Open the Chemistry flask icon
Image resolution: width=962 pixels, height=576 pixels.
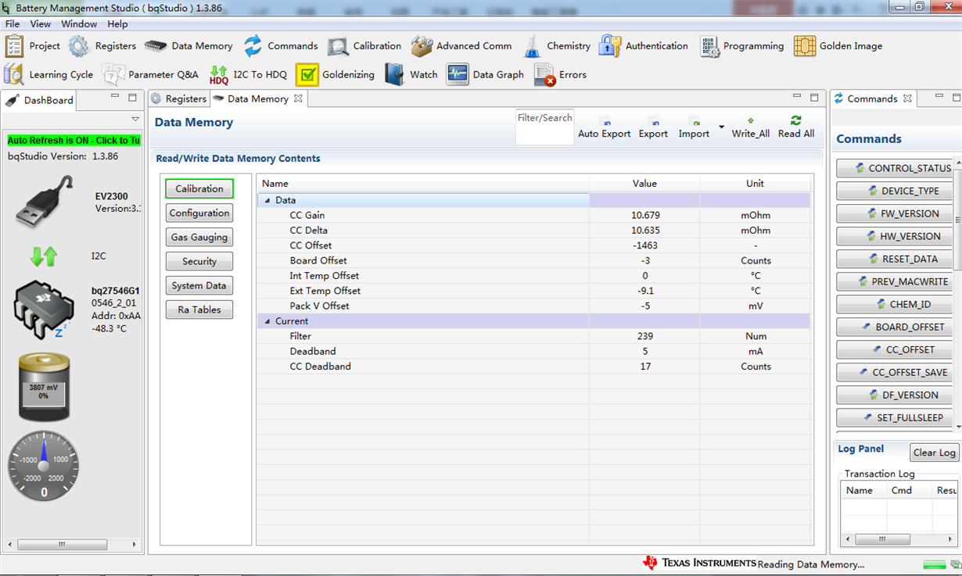click(532, 46)
